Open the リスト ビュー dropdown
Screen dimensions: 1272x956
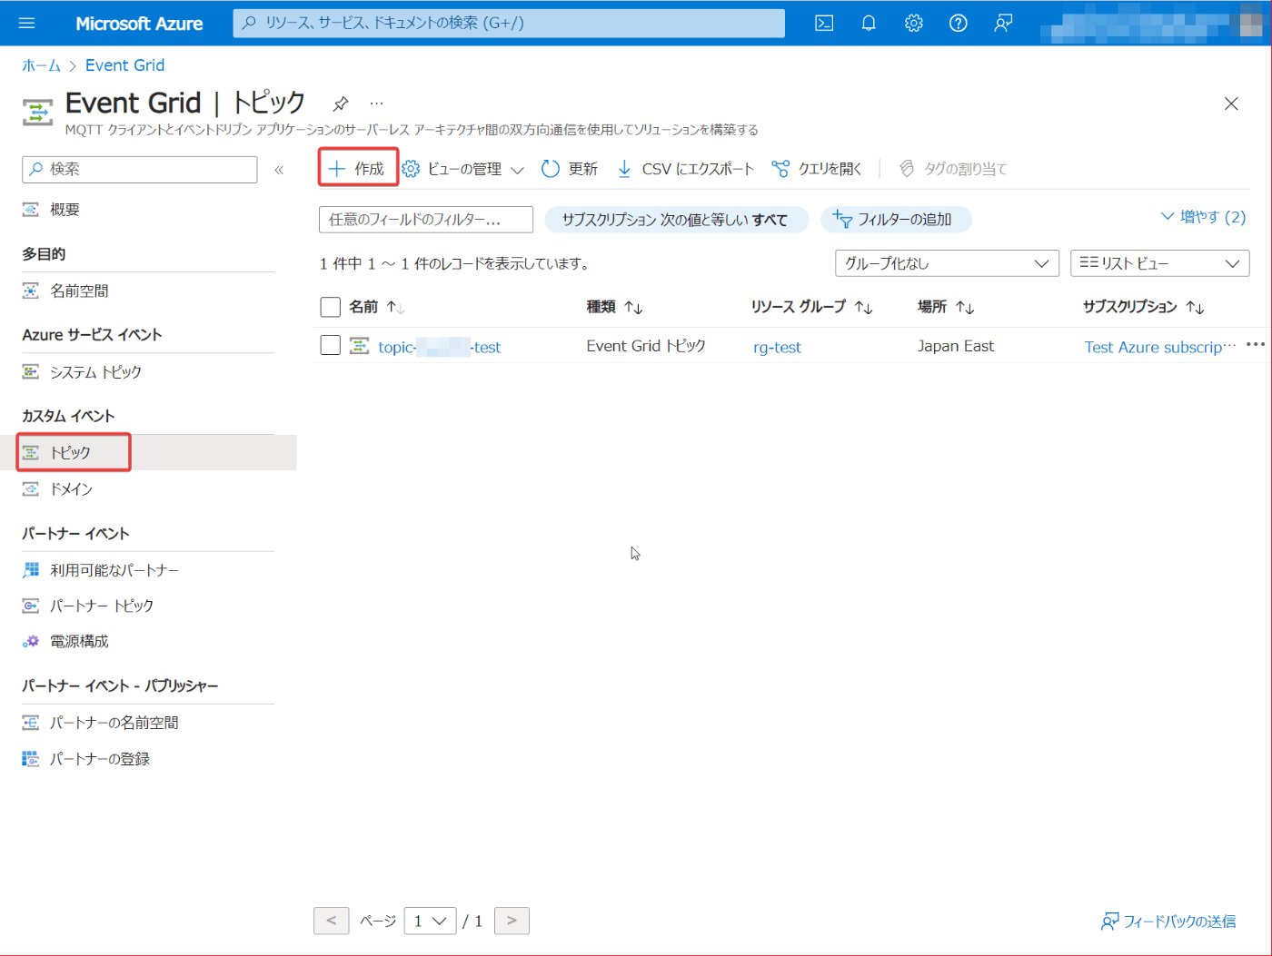coord(1160,263)
